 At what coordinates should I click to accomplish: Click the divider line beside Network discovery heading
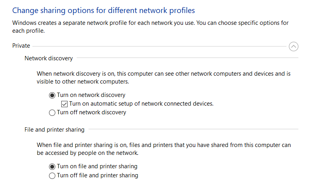(x=186, y=58)
